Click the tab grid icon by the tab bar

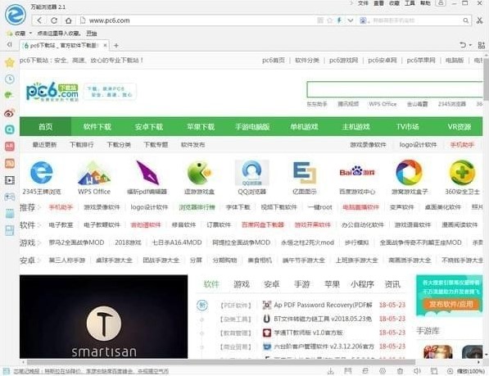click(481, 45)
